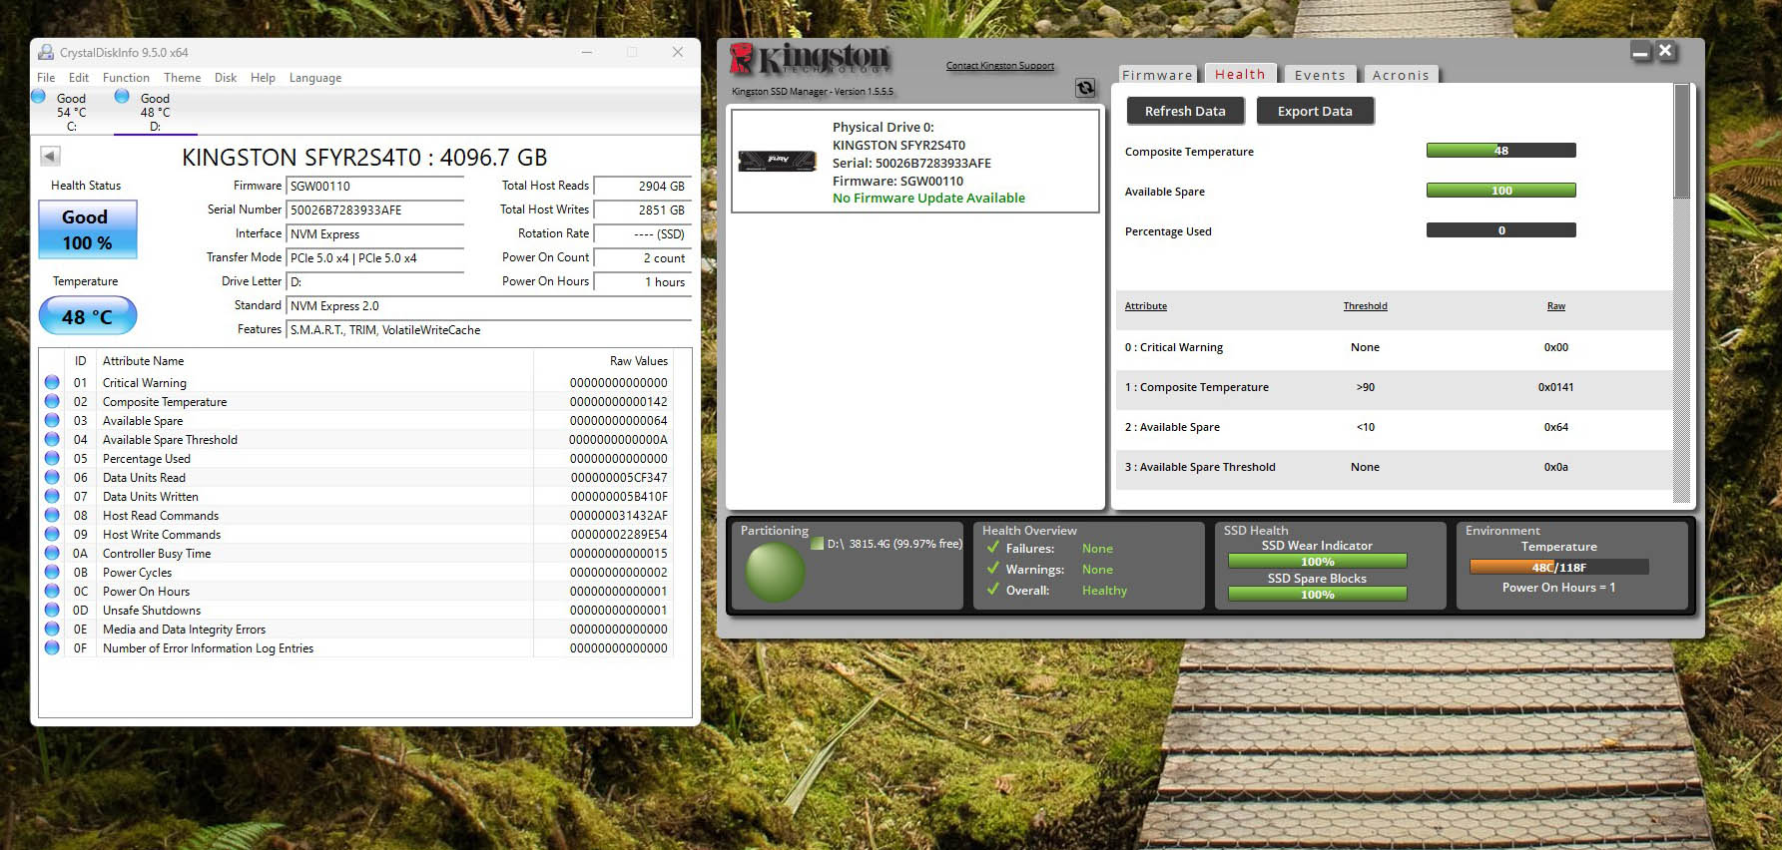Viewport: 1782px width, 850px height.
Task: Click status orb for Available Spare Threshold row
Action: pyautogui.click(x=52, y=439)
